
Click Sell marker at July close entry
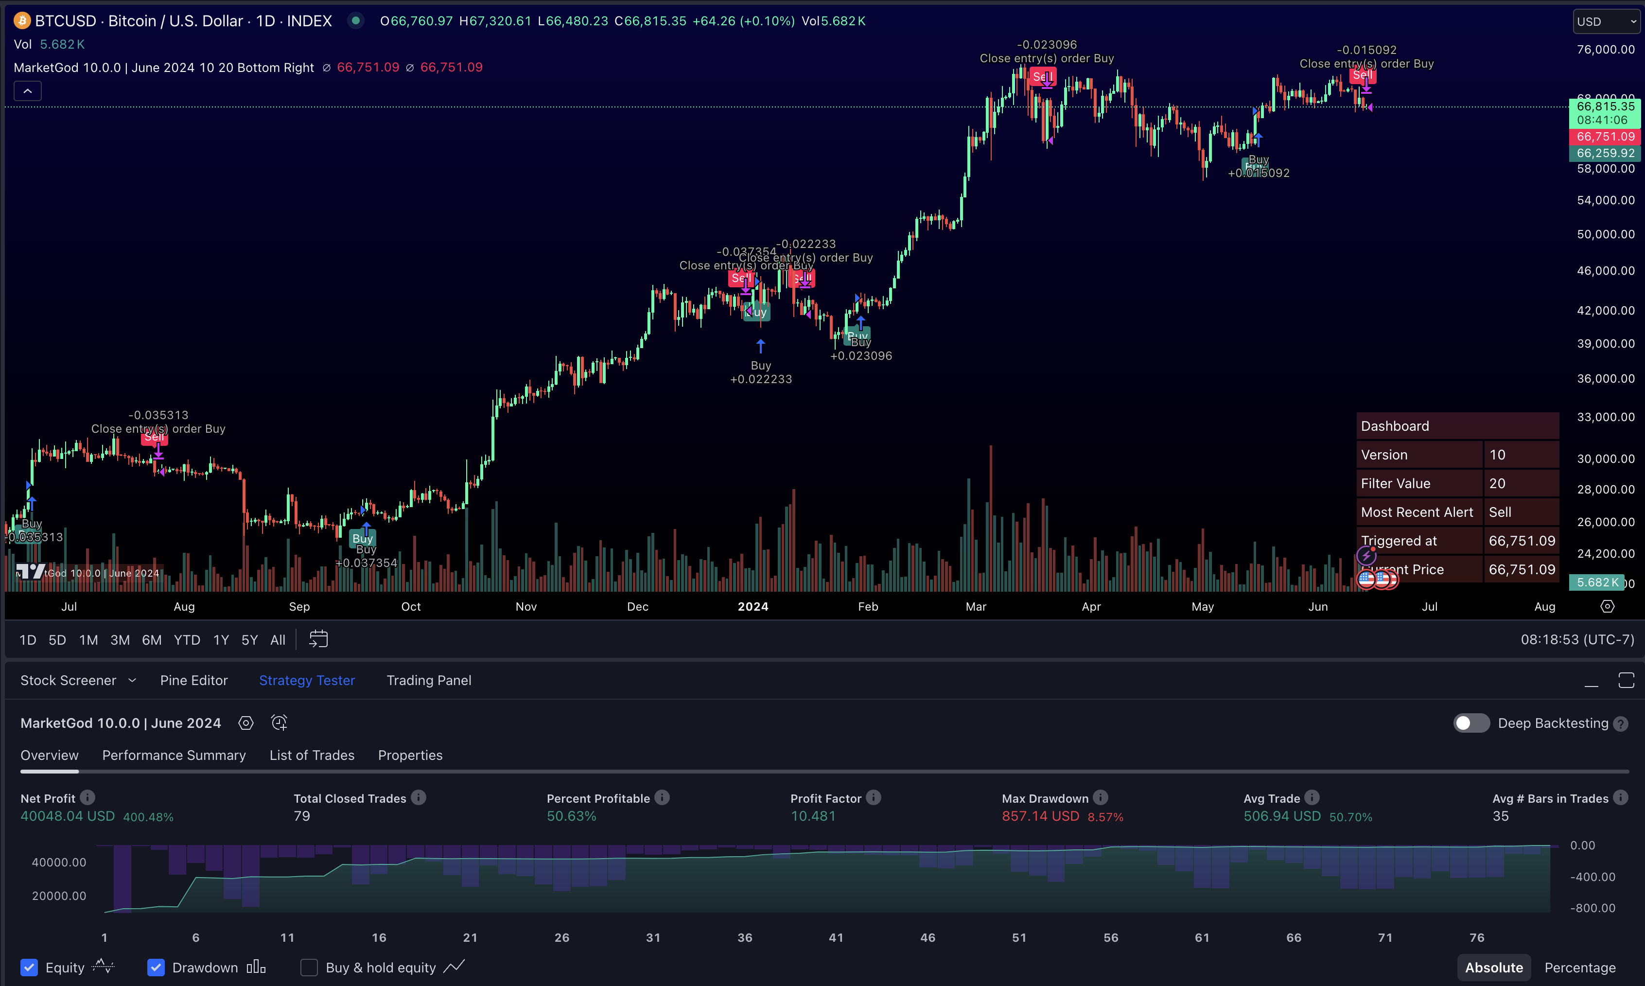click(154, 437)
